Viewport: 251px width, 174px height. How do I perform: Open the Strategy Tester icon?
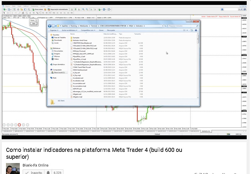(x=29, y=9)
